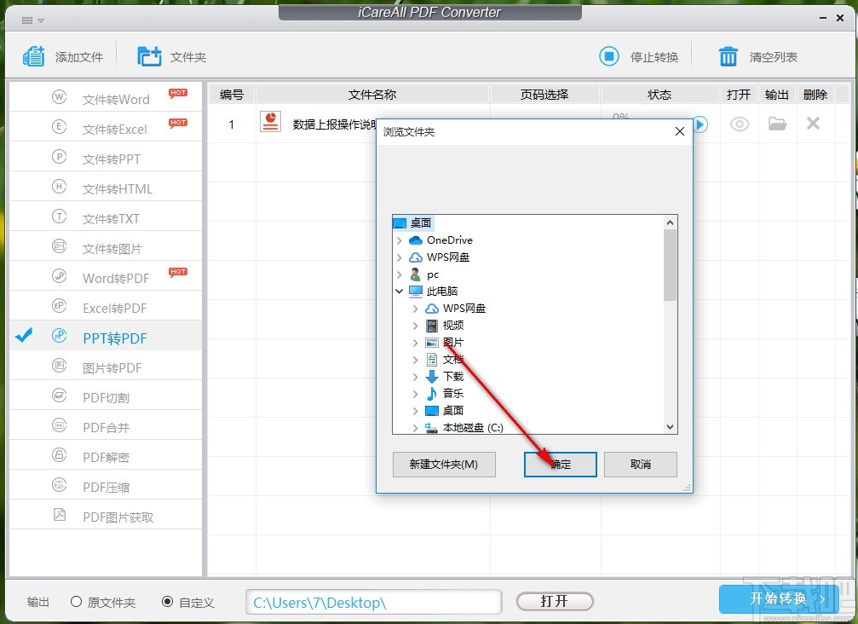Start conversion for row 1 play button
Screen dimensions: 858x624
coord(700,124)
